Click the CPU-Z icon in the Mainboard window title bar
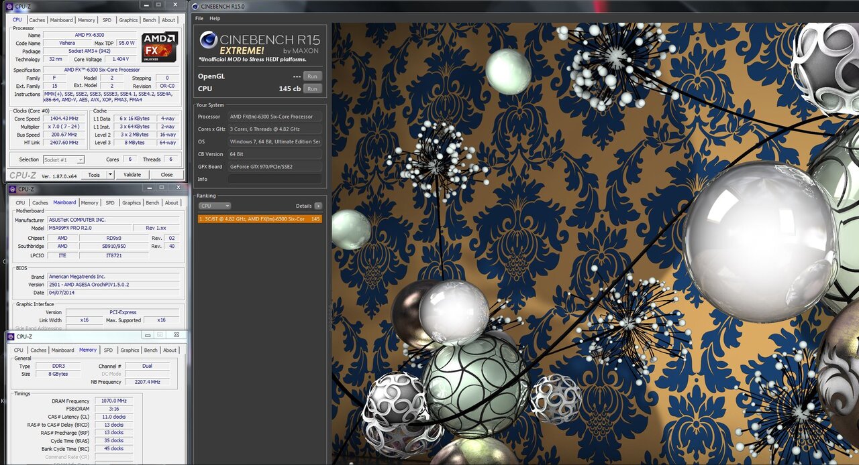This screenshot has width=859, height=465. click(x=12, y=189)
